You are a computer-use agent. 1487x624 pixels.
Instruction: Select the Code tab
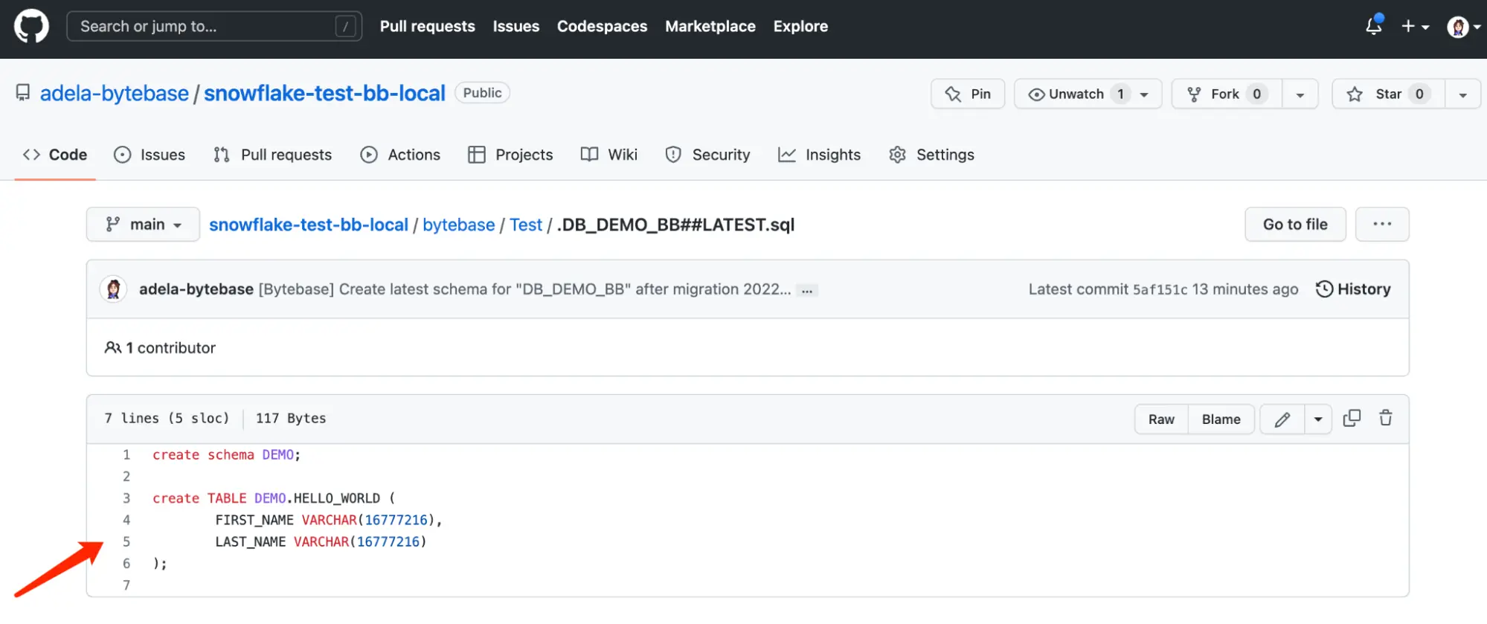pyautogui.click(x=55, y=155)
